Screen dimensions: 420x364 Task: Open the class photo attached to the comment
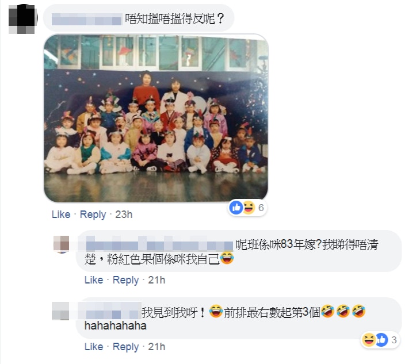(156, 118)
